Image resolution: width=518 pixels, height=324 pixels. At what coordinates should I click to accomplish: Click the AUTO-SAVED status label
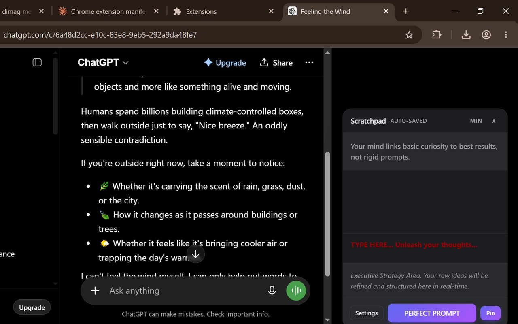408,121
